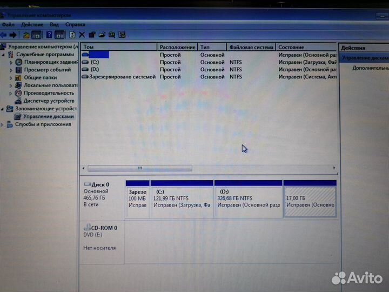389x292 pixels.
Task: Sort by Расположение column header
Action: (177, 47)
